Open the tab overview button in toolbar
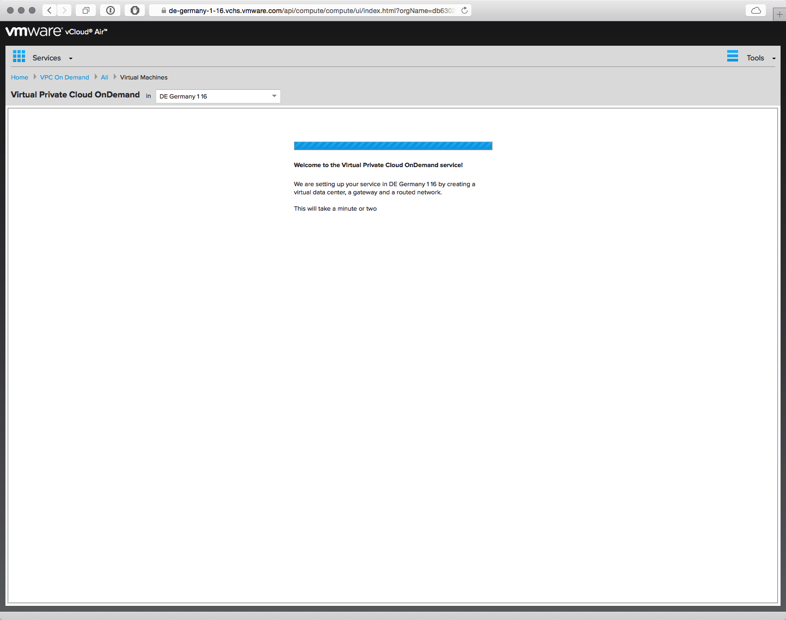 click(x=86, y=10)
